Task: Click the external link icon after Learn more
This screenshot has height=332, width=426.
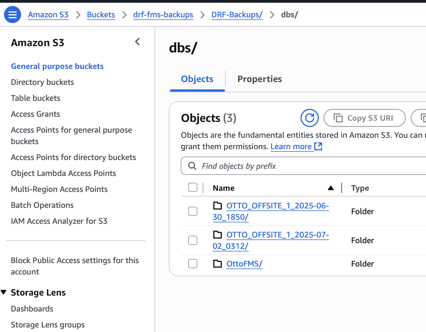Action: [x=318, y=146]
